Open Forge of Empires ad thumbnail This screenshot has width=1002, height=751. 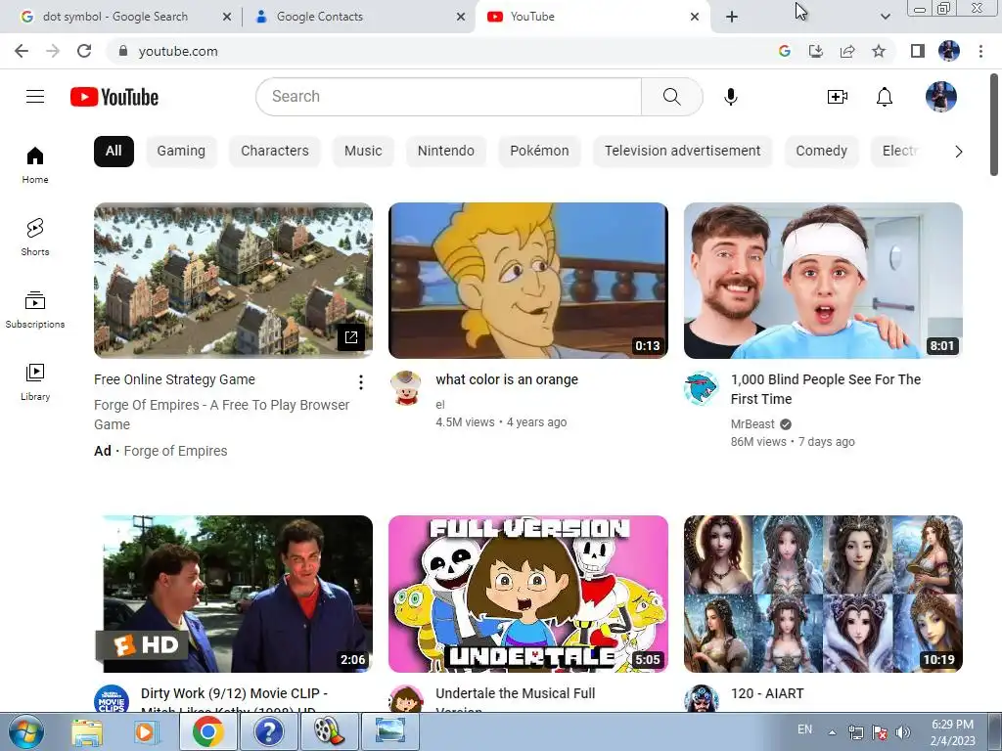(233, 281)
